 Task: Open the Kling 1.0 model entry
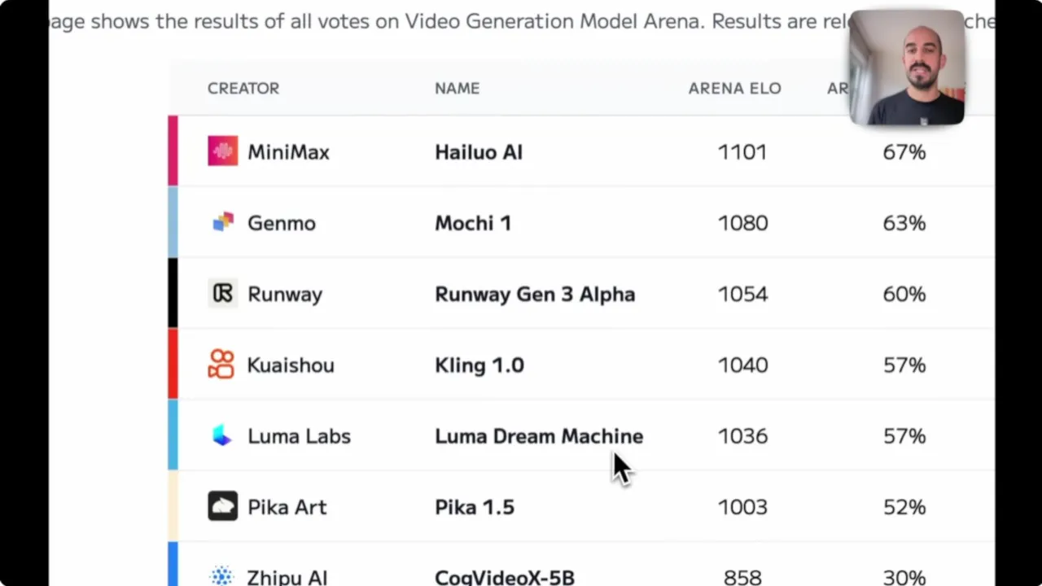[x=479, y=365]
